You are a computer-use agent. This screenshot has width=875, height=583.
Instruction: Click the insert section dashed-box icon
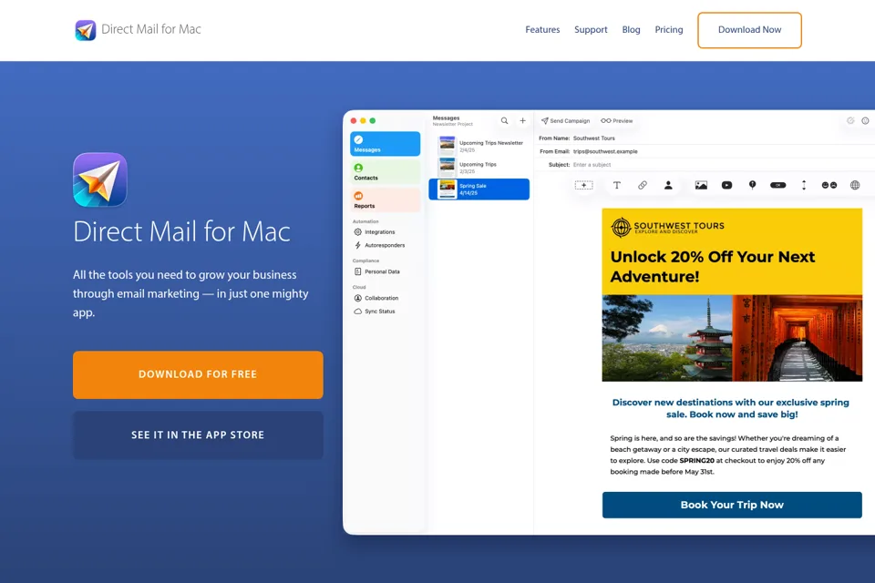(583, 185)
